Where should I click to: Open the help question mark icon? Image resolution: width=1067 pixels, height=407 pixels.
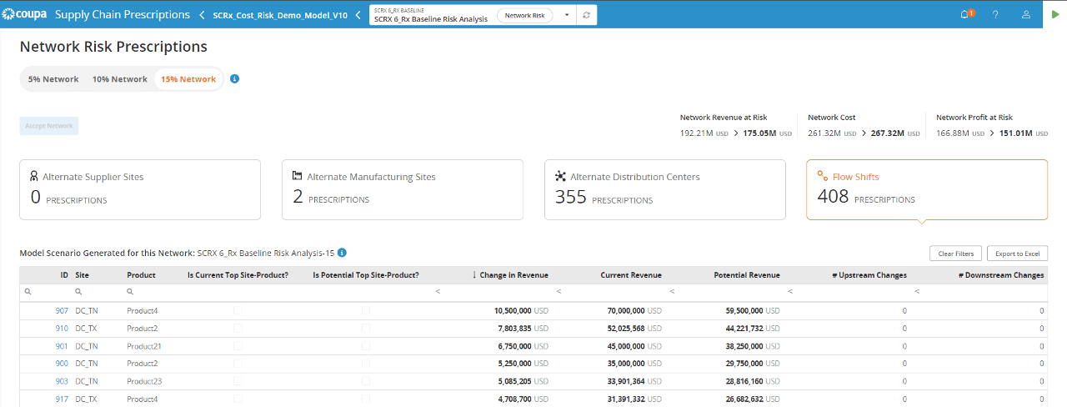tap(995, 15)
